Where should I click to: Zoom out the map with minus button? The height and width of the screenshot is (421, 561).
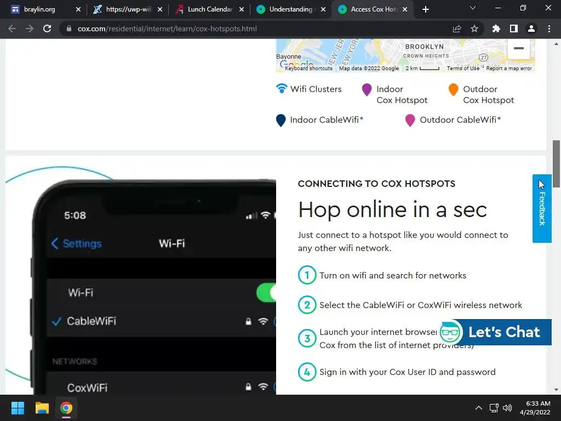tap(518, 48)
